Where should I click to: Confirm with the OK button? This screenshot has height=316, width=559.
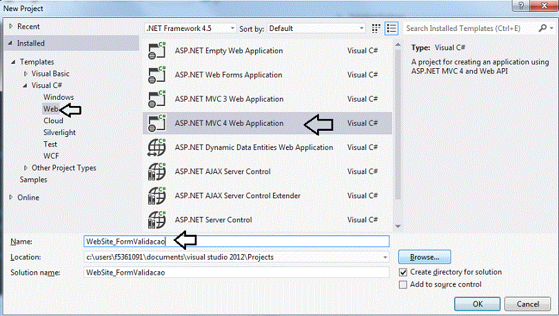coord(478,304)
